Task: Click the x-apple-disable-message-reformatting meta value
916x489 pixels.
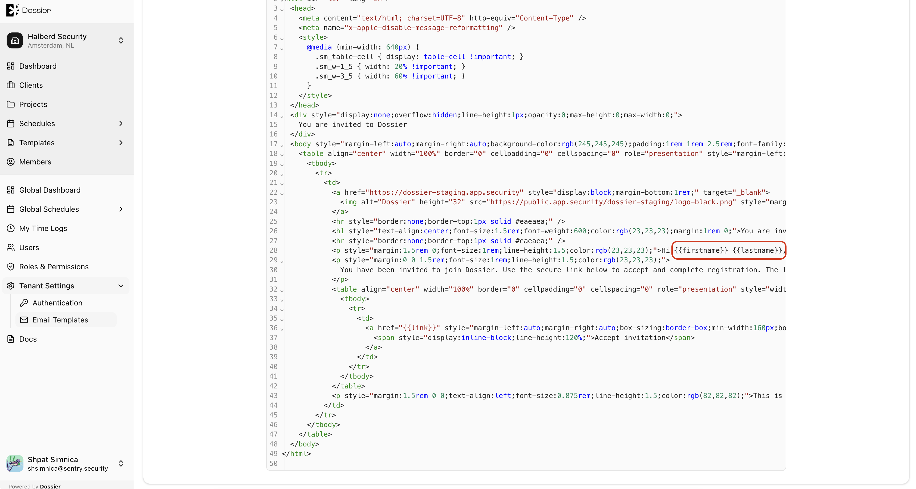Action: point(424,28)
